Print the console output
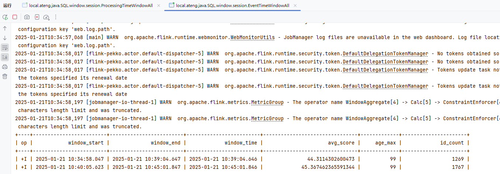This screenshot has height=174, width=500. pyautogui.click(x=5, y=67)
